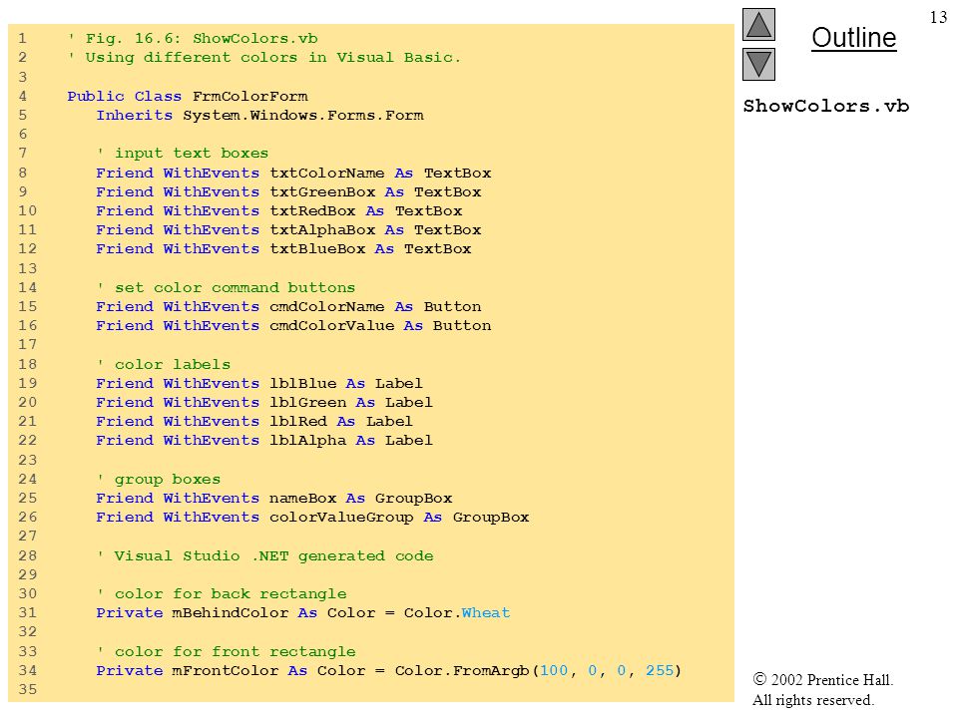Click the 'input text boxes' comment
The image size is (958, 718).
click(183, 154)
